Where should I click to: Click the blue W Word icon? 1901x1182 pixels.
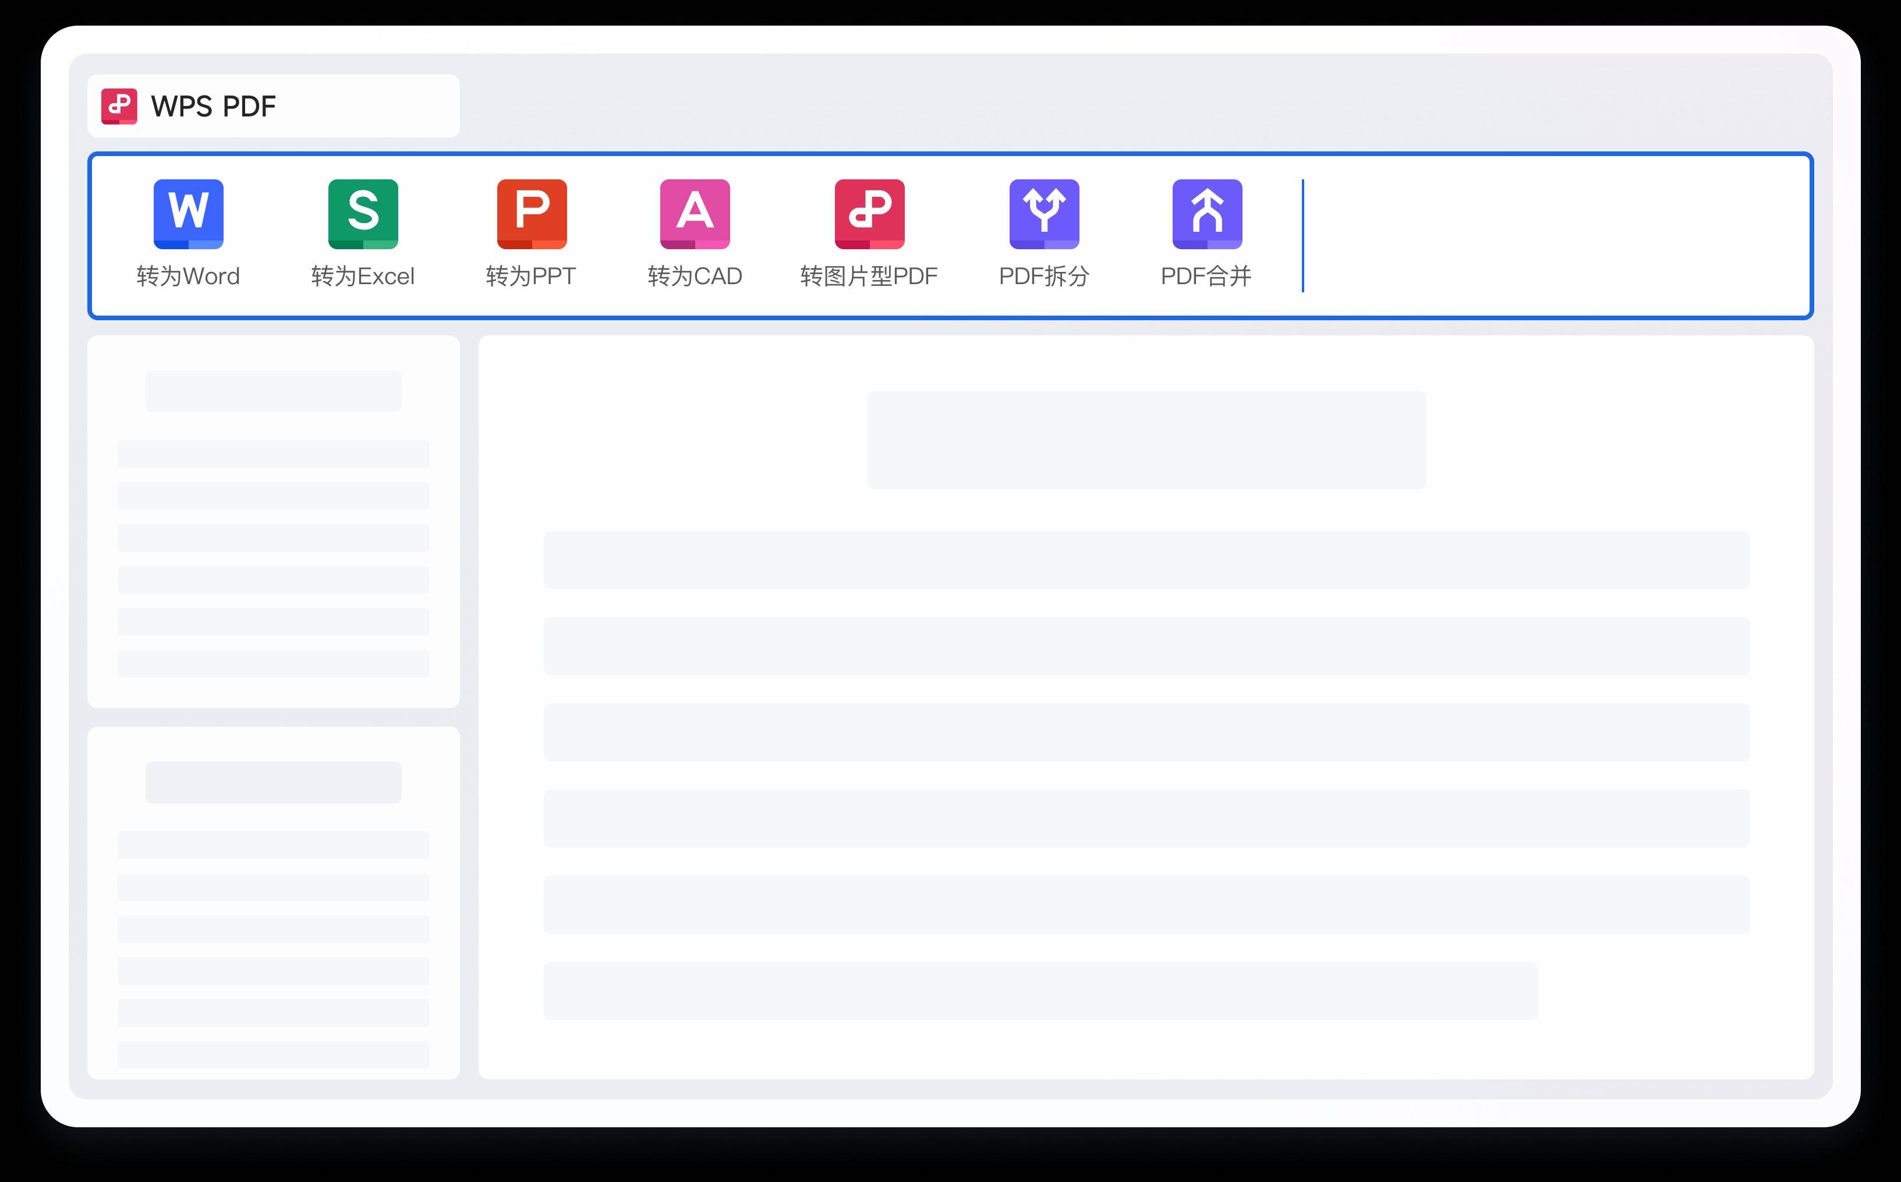(189, 214)
